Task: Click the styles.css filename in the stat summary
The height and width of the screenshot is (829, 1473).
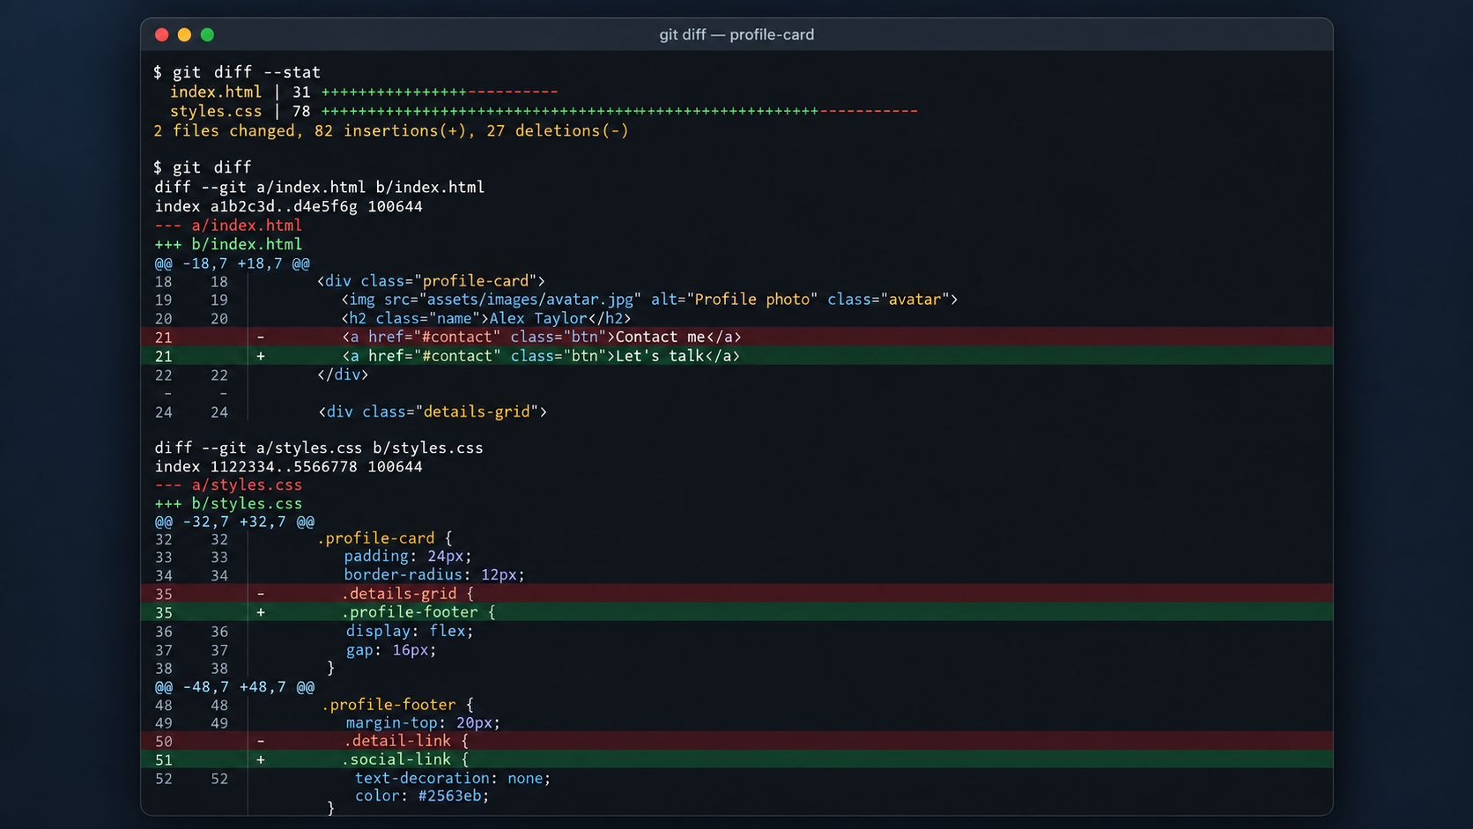Action: (x=216, y=111)
